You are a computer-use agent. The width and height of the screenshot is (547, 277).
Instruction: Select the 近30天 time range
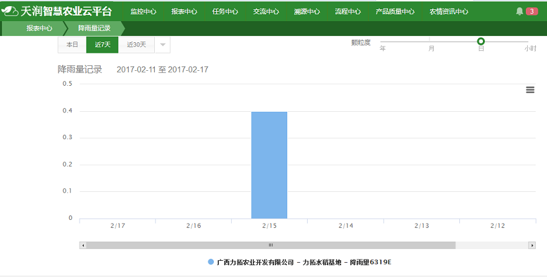136,45
